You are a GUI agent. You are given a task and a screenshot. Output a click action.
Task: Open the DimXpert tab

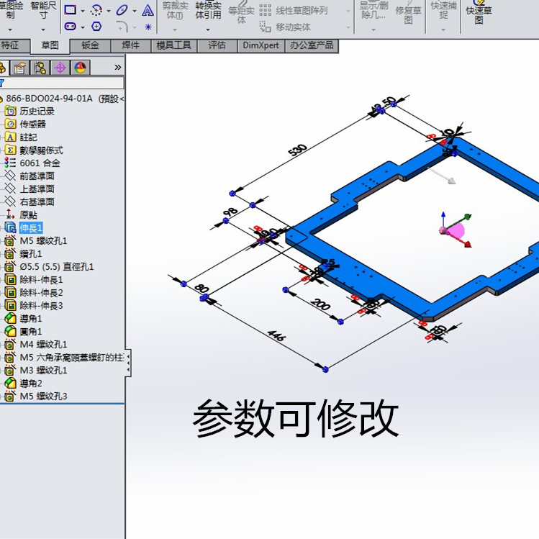click(261, 45)
